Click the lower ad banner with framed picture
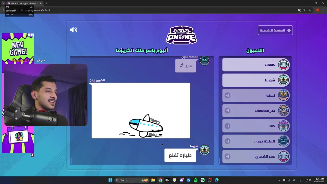This screenshot has width=327, height=184. coord(18,140)
